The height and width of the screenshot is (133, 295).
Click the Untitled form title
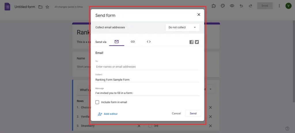[x=25, y=7]
